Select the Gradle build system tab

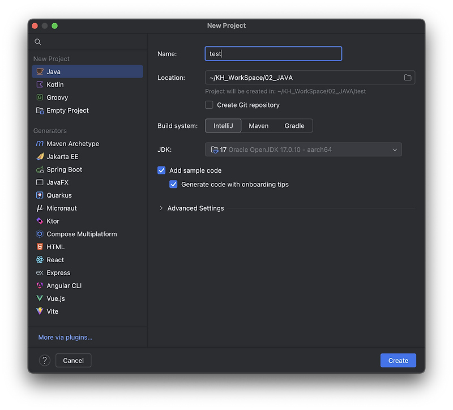[x=294, y=125]
